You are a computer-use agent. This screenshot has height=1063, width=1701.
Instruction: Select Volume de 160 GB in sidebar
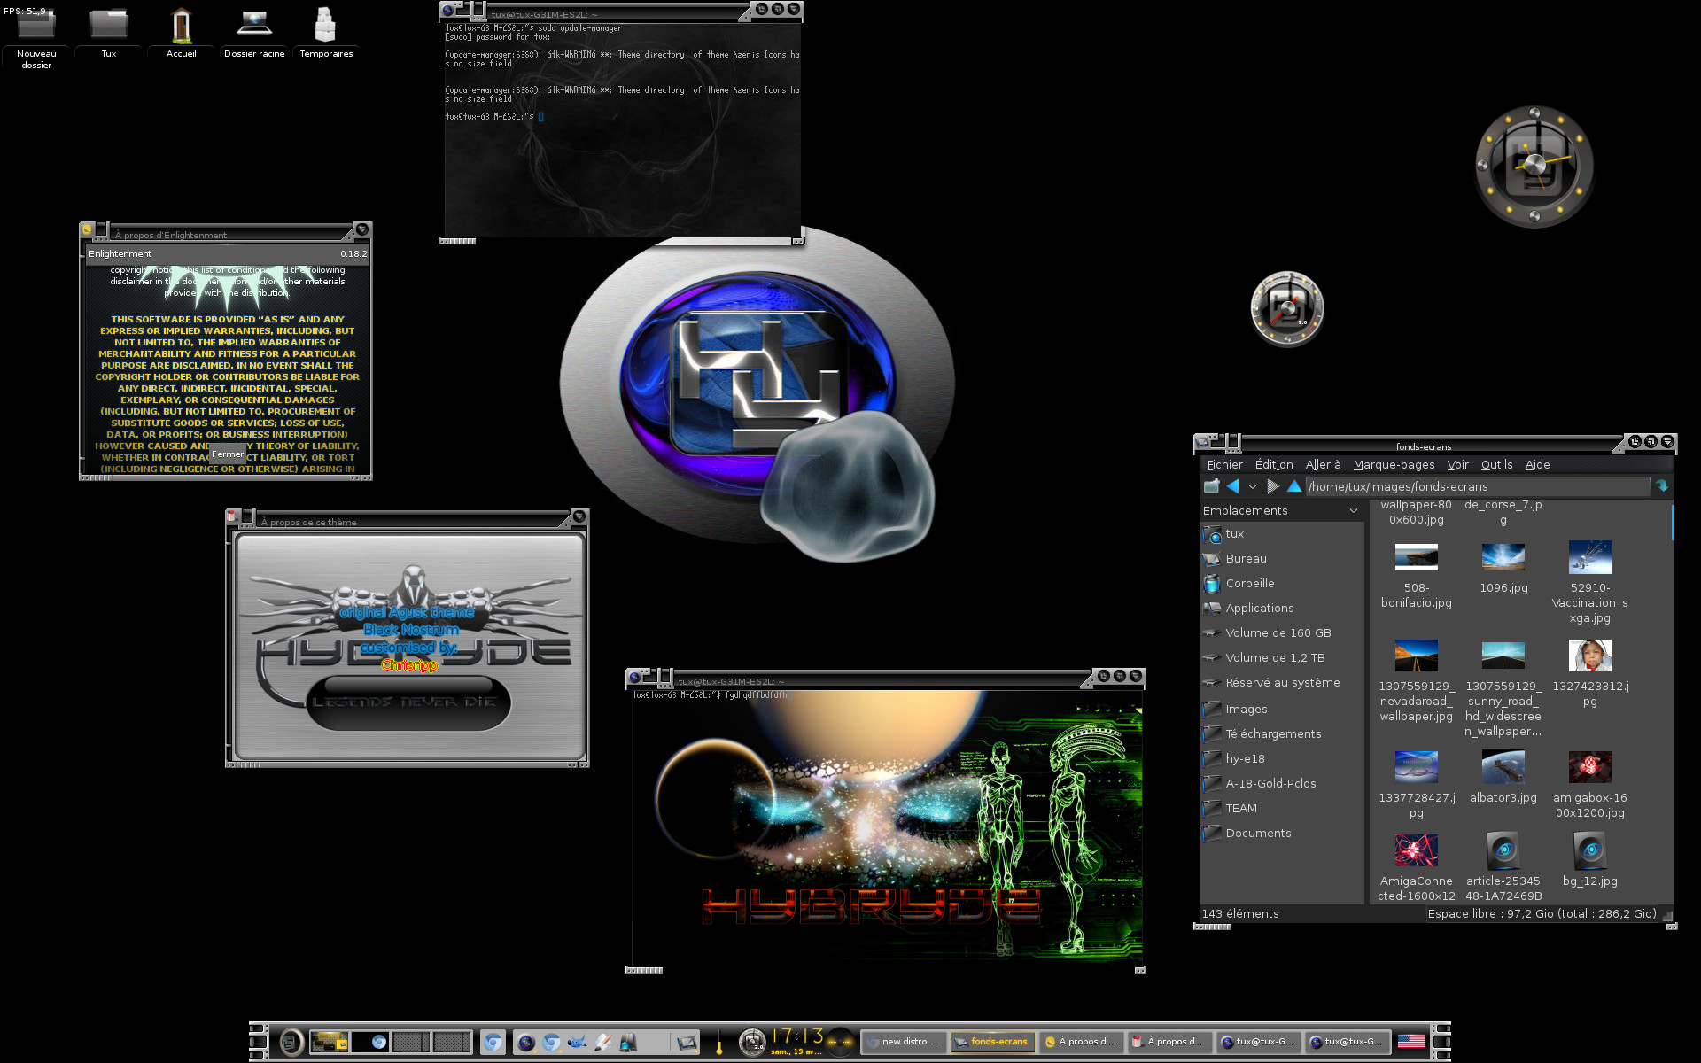click(x=1282, y=633)
